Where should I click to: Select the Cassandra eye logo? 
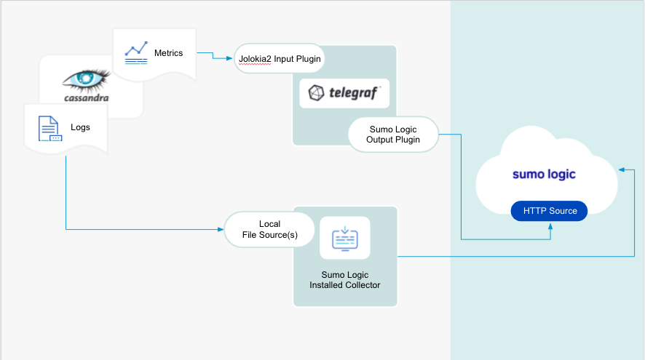tap(85, 77)
